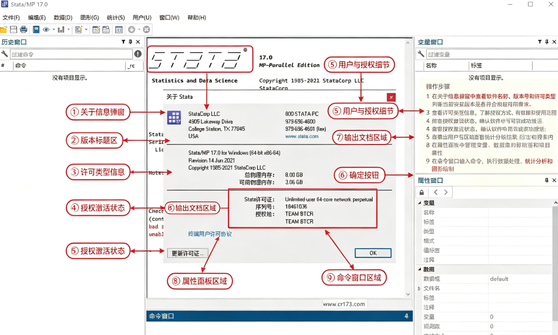This screenshot has height=335, width=558.
Task: Close the 历史窗口 panel with its X
Action: click(138, 42)
